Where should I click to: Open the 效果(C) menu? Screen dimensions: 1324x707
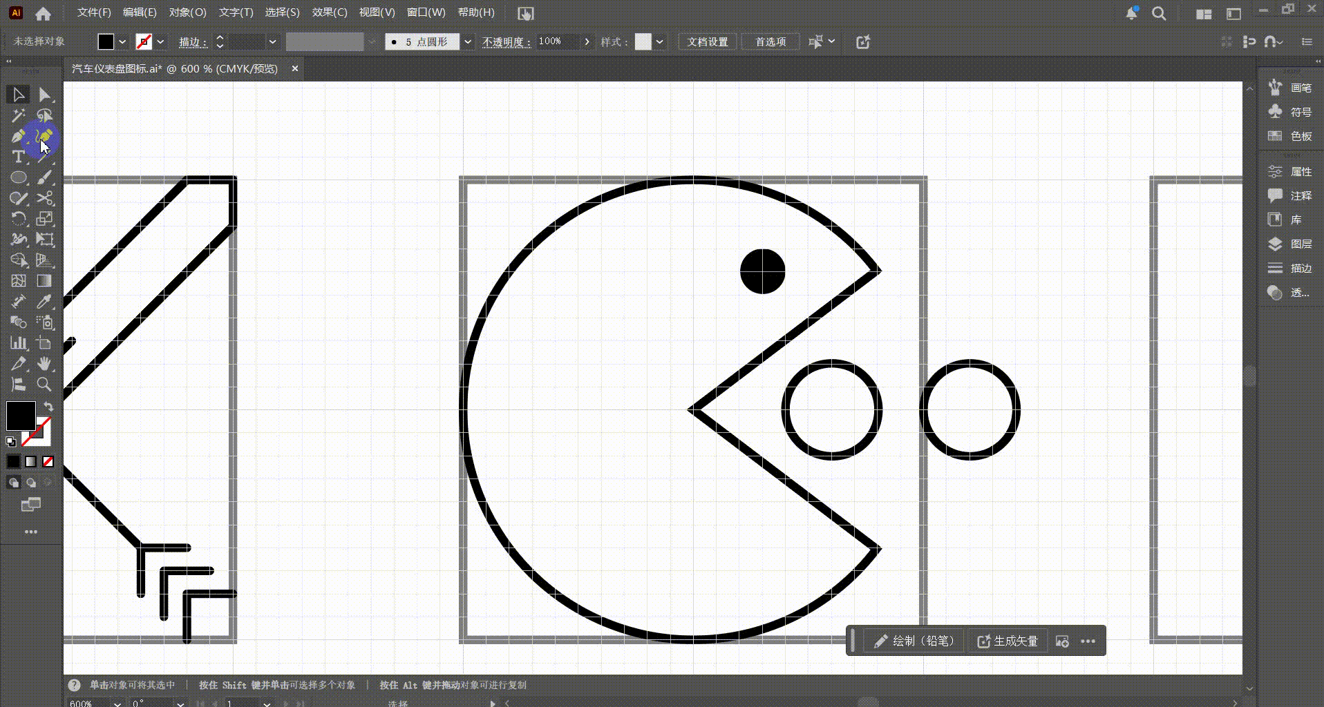(330, 12)
